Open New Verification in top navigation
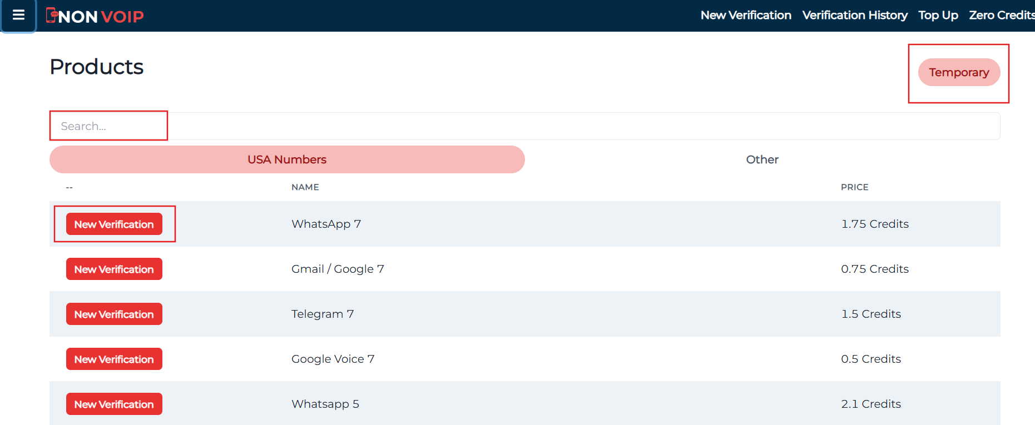The height and width of the screenshot is (425, 1035). pos(745,15)
